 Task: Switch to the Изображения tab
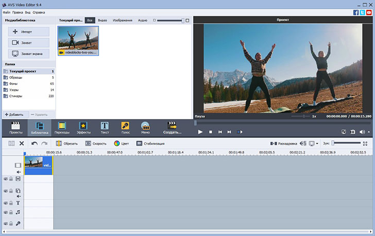click(x=123, y=20)
